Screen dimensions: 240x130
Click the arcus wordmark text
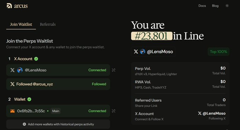[x=21, y=6]
